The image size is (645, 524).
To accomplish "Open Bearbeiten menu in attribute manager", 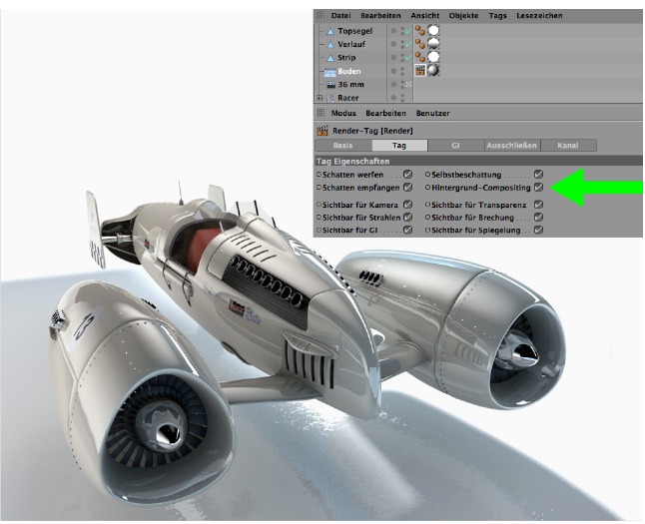I will click(385, 113).
